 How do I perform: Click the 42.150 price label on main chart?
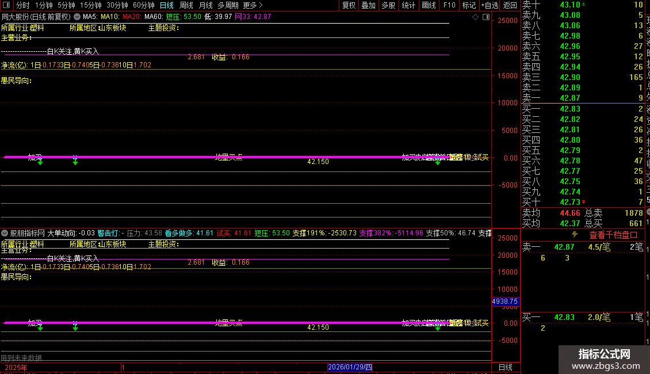[318, 162]
